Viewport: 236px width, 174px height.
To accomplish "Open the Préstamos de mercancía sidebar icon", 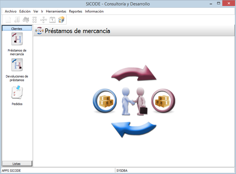I will [17, 39].
